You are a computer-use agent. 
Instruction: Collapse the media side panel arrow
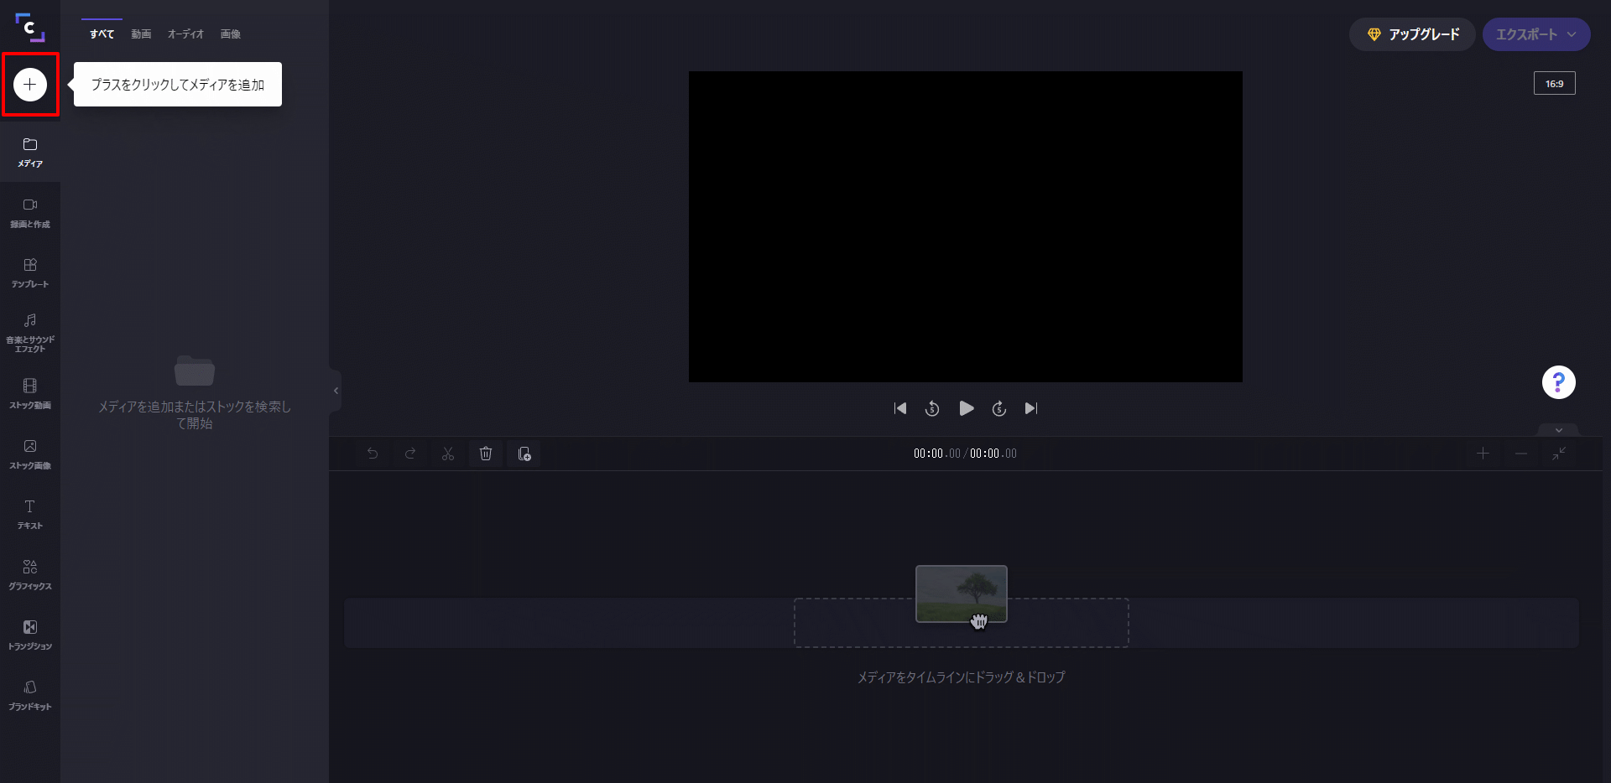tap(336, 391)
